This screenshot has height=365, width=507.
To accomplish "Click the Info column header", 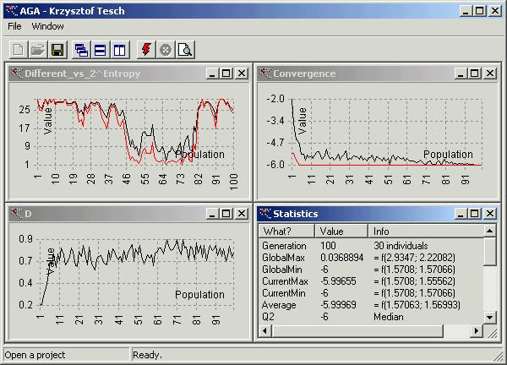I will 426,232.
